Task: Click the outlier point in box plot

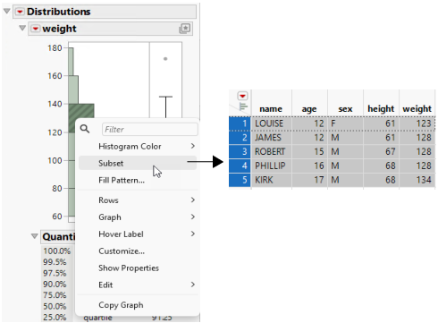Action: pos(165,59)
